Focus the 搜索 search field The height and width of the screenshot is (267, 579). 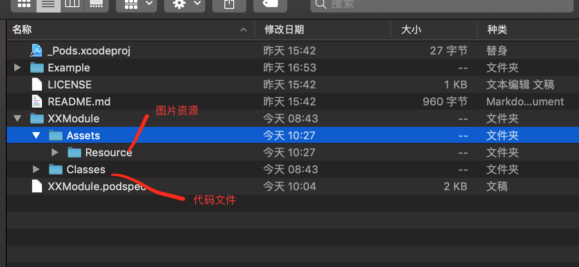(x=442, y=5)
